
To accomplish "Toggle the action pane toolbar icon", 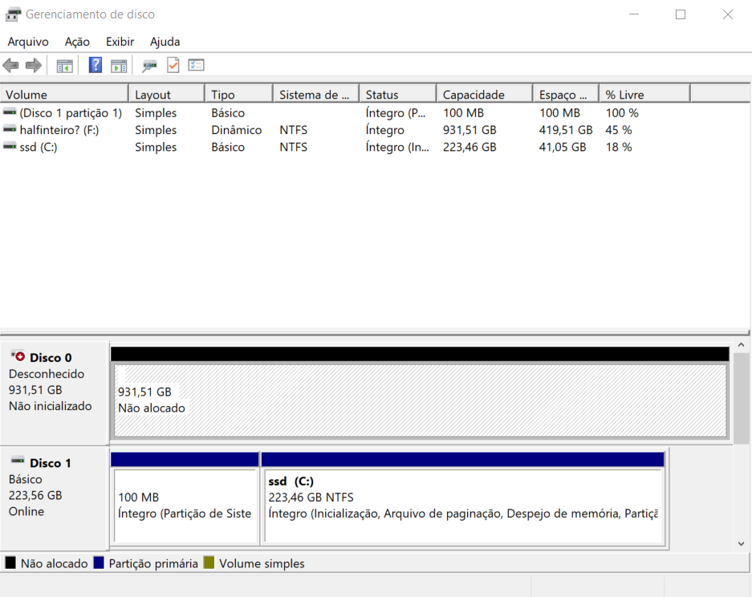I will pos(119,65).
